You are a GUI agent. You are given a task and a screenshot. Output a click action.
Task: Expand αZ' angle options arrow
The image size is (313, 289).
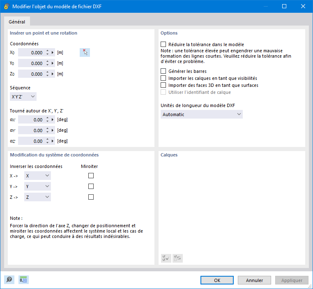[53, 141]
